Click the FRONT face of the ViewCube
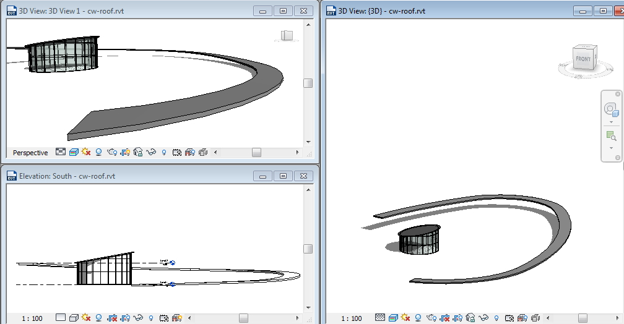Image resolution: width=624 pixels, height=324 pixels. pyautogui.click(x=583, y=59)
